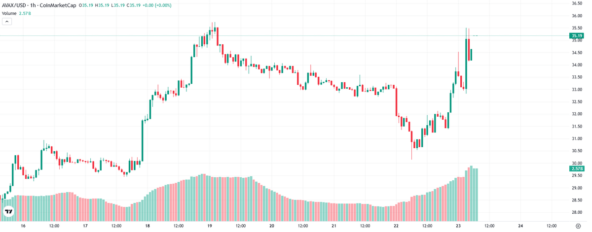The image size is (592, 232).
Task: Select date label 19 on time axis
Action: click(210, 226)
